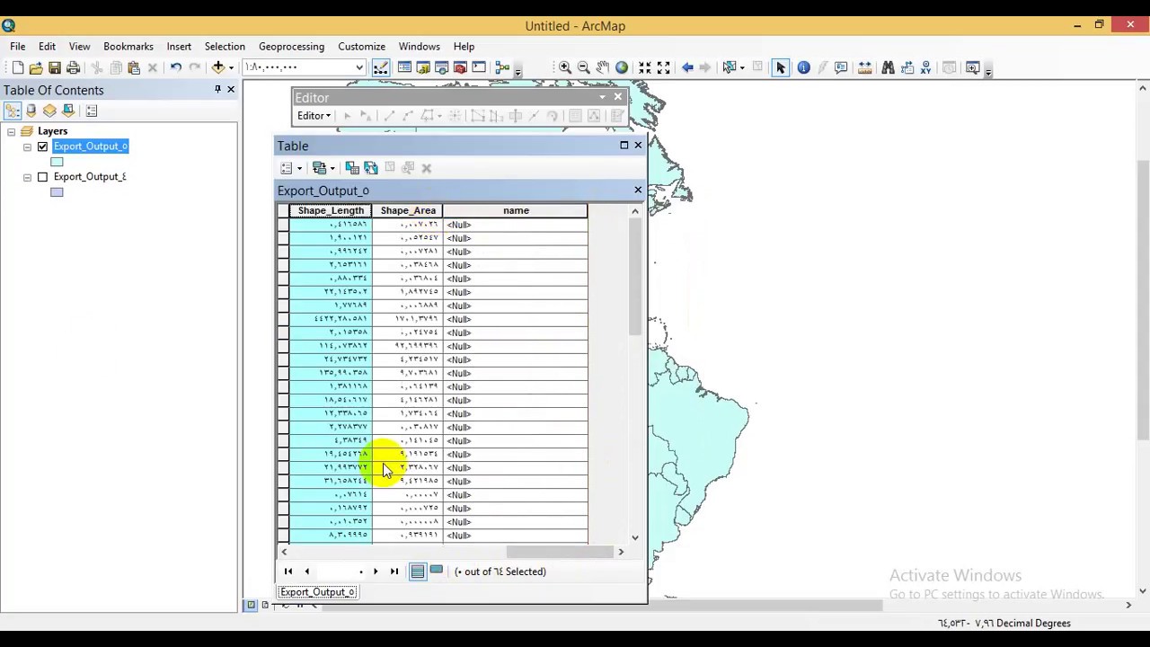
Task: Go back to previous extent
Action: (687, 67)
